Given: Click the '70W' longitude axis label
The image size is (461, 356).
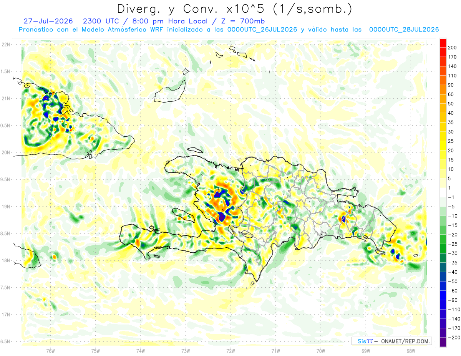Looking at the screenshot, I should [x=321, y=351].
